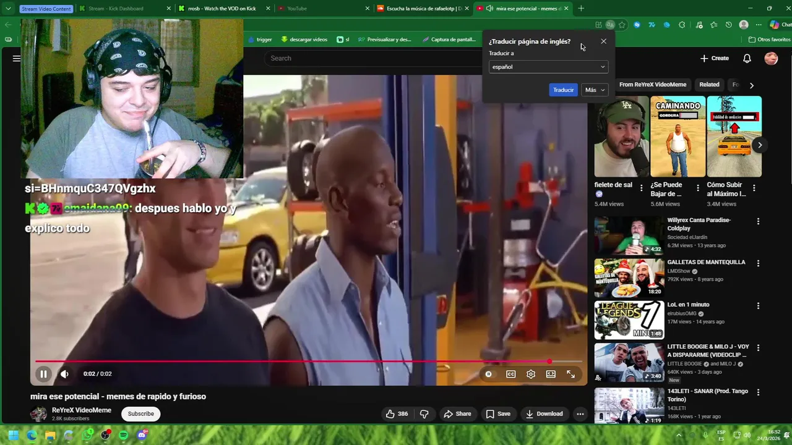Open 'LoL en 1 minuto' video
The image size is (792, 445).
point(629,320)
